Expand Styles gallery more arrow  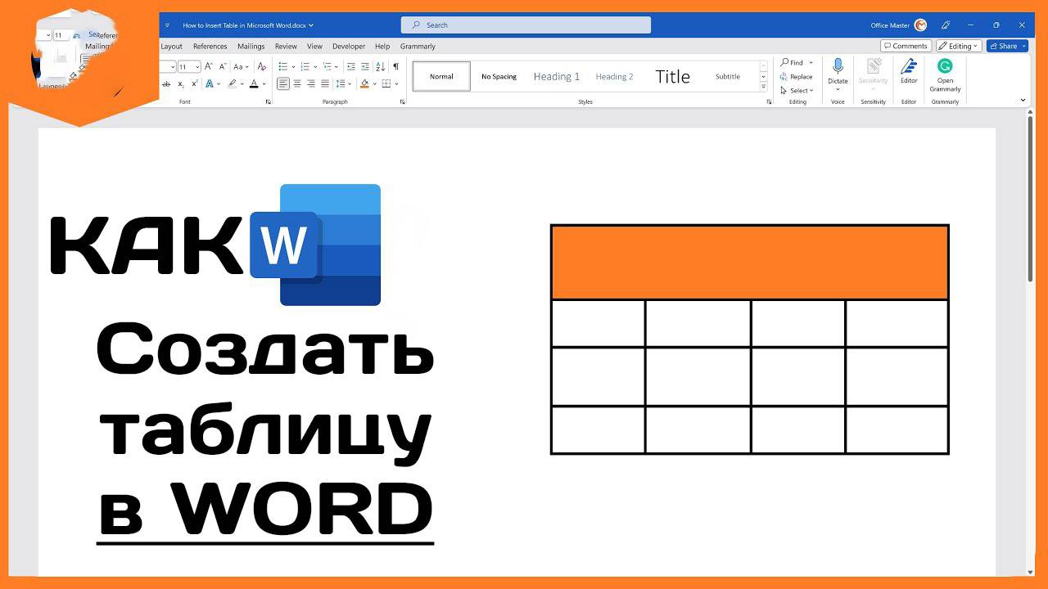(763, 87)
